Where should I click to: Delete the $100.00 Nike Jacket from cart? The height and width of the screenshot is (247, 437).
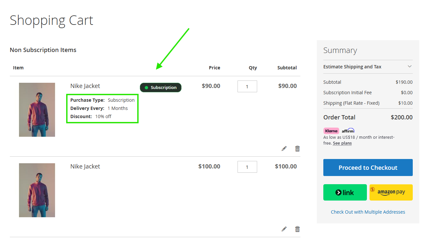pyautogui.click(x=297, y=229)
